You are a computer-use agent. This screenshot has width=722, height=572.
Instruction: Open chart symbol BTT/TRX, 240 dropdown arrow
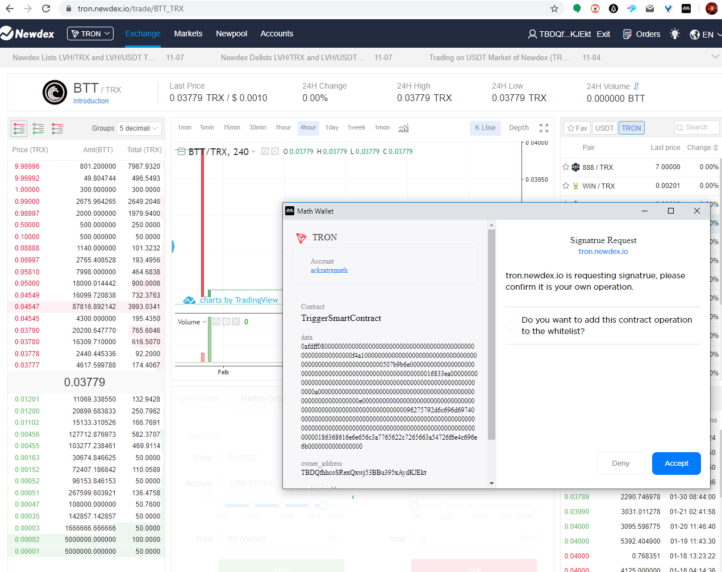[x=253, y=152]
